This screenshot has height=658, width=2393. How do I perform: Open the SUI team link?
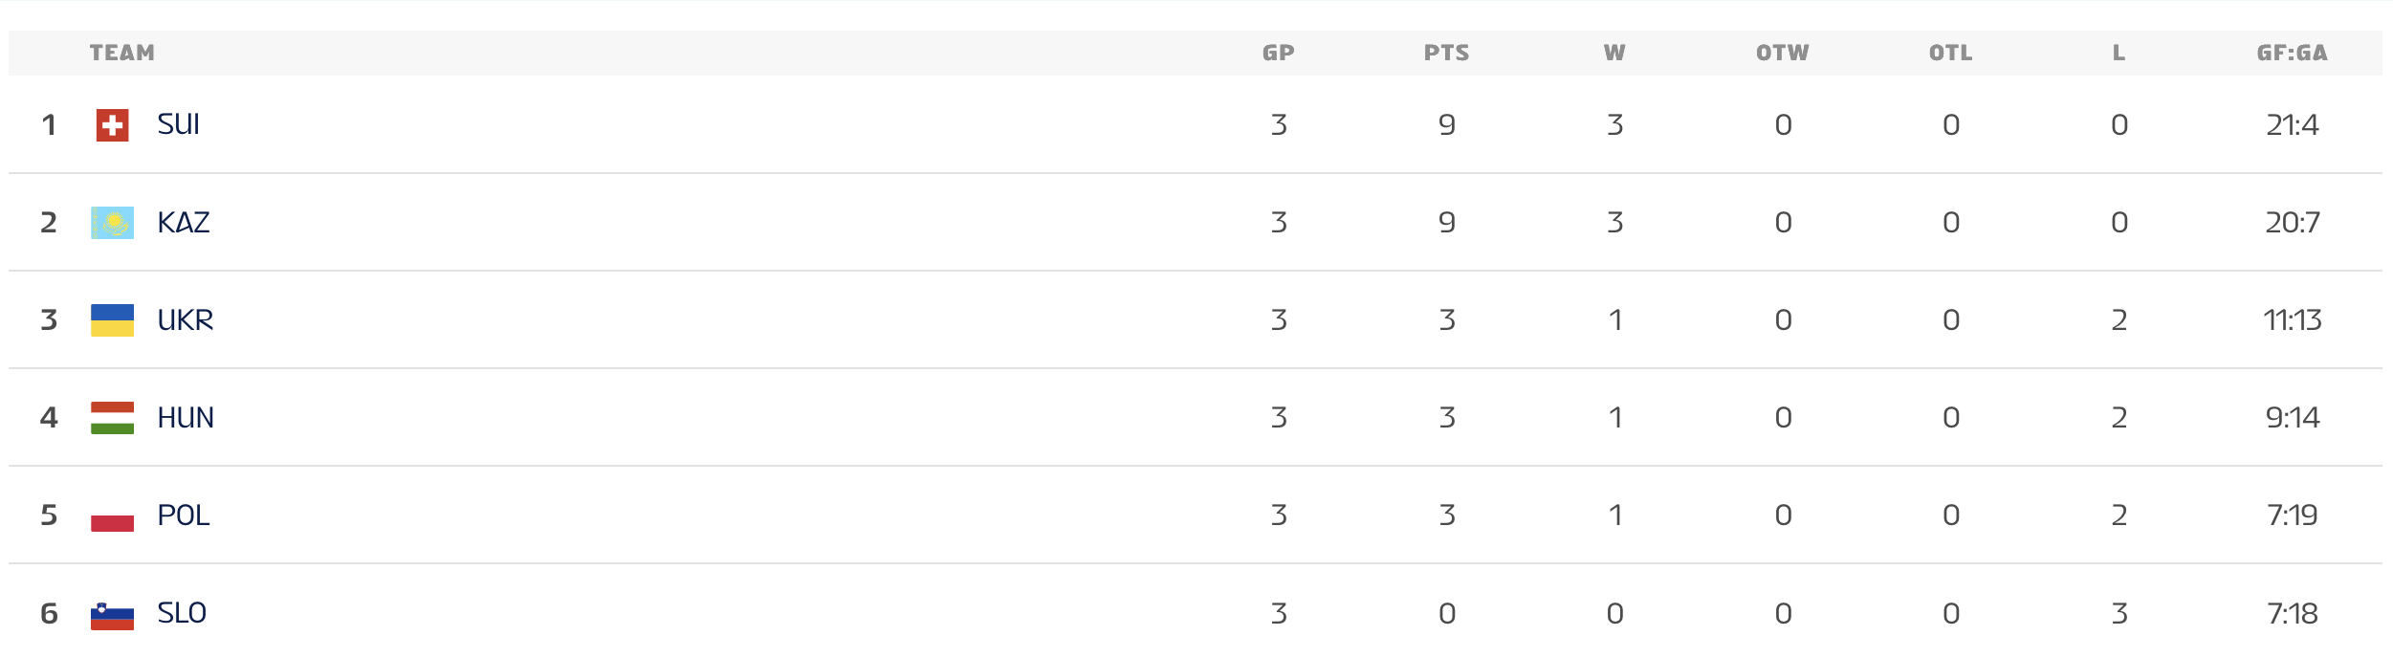pyautogui.click(x=179, y=124)
